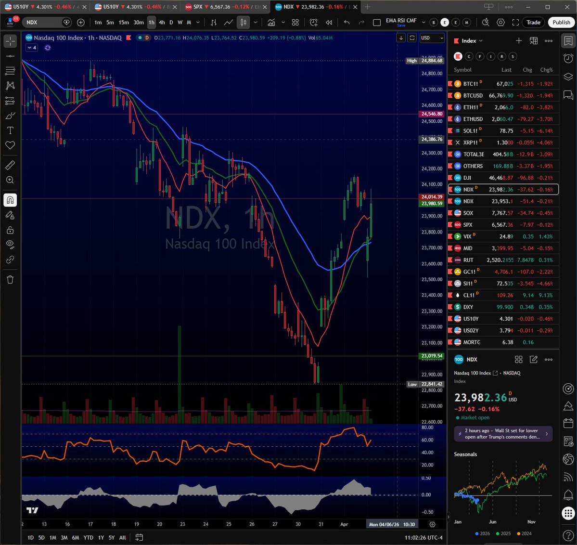Screen dimensions: 577x545
Task: Open quick search icon in toolbar
Action: (486, 23)
